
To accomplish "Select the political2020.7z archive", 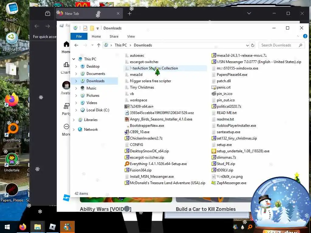I will coord(229,106).
